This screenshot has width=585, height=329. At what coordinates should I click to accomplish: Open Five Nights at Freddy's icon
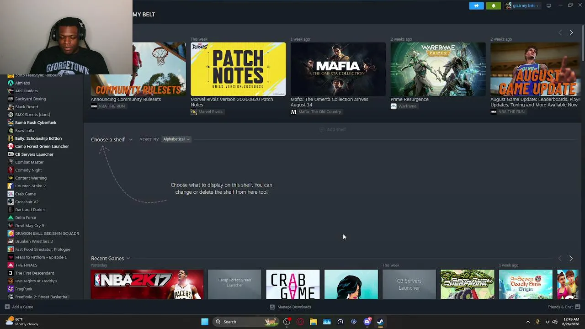pyautogui.click(x=11, y=281)
